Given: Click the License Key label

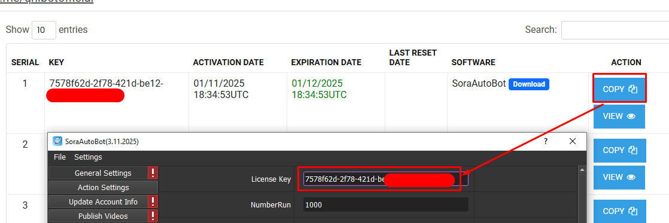Looking at the screenshot, I should click(271, 179).
